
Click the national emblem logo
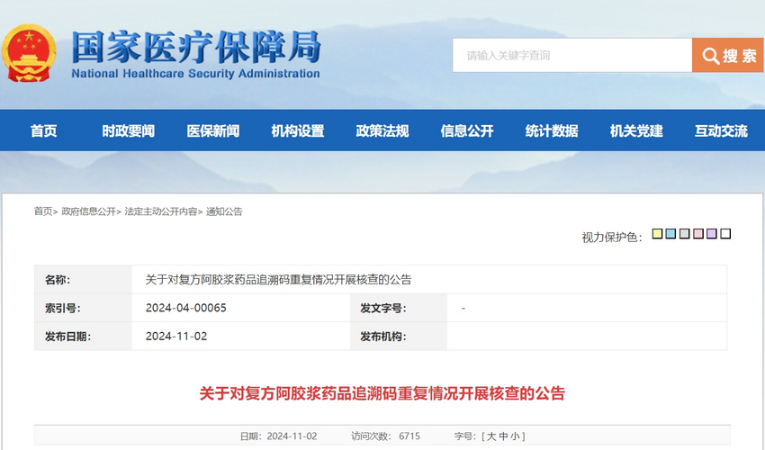[28, 53]
